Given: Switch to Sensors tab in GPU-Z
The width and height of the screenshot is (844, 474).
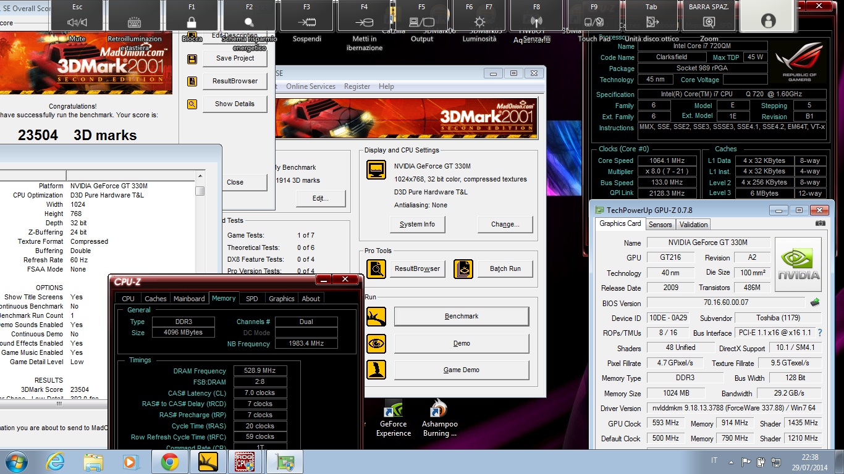Looking at the screenshot, I should click(660, 224).
